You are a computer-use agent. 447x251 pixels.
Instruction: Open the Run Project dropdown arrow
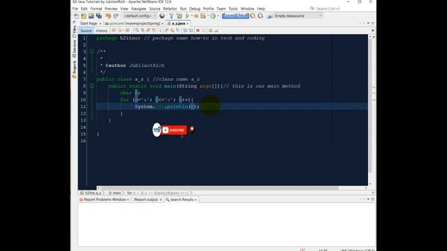[x=191, y=16]
